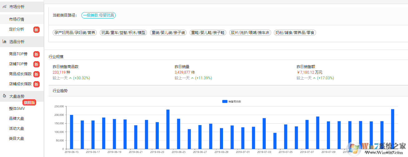Viewport: 408px width, 157px height.
Task: Select the 童装/婴儿装/亲子装 category
Action: 168,32
